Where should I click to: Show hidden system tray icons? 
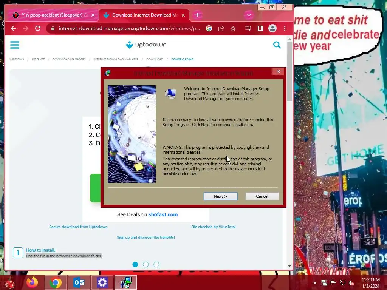coord(315,283)
